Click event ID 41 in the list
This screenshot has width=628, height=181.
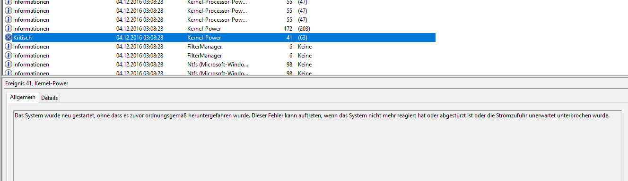(x=289, y=38)
